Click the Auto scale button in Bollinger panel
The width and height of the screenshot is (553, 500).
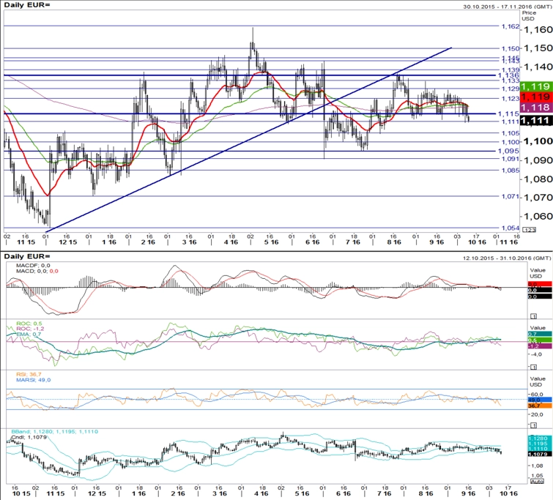pyautogui.click(x=537, y=481)
